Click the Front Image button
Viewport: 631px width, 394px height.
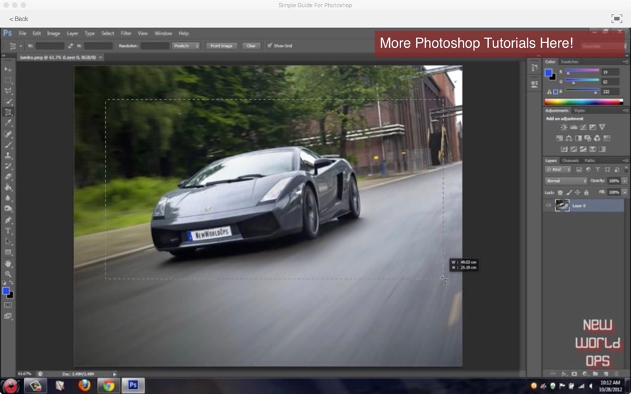(221, 46)
